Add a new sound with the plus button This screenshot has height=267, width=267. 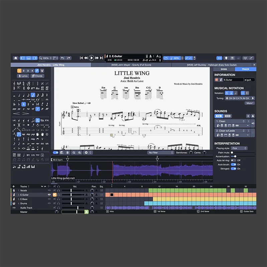point(248,116)
